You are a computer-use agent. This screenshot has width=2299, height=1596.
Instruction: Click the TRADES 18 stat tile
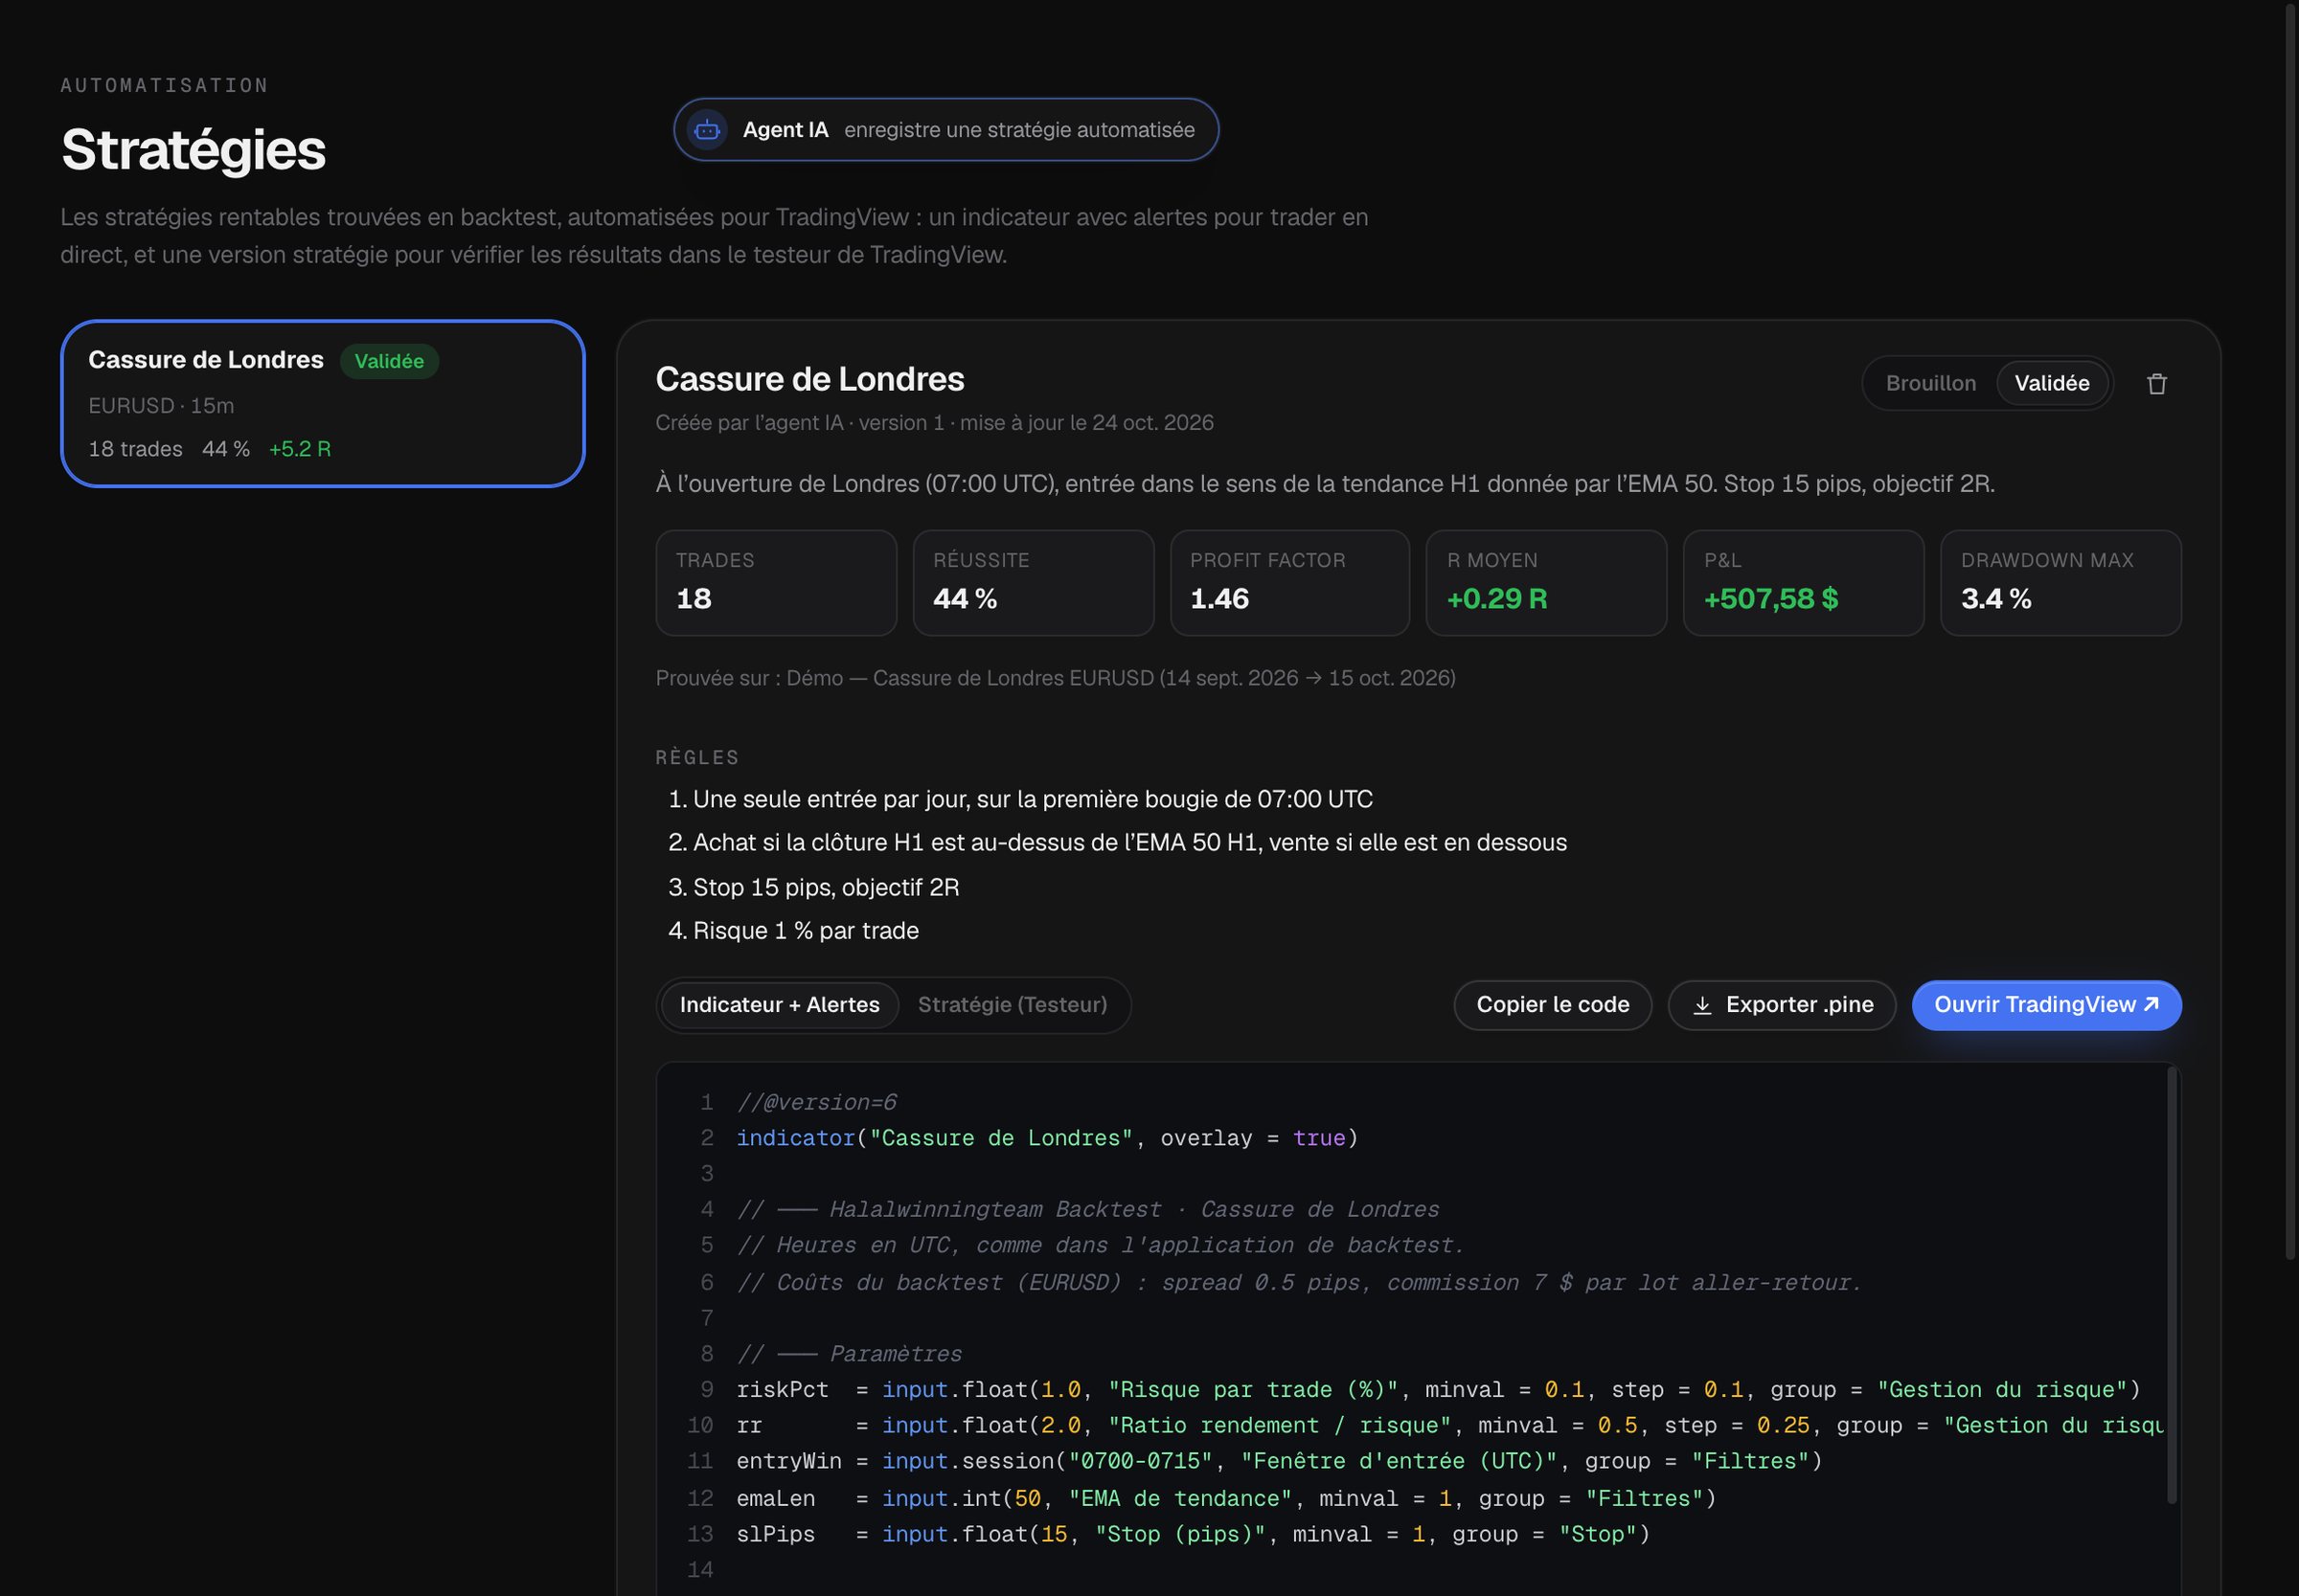click(776, 583)
